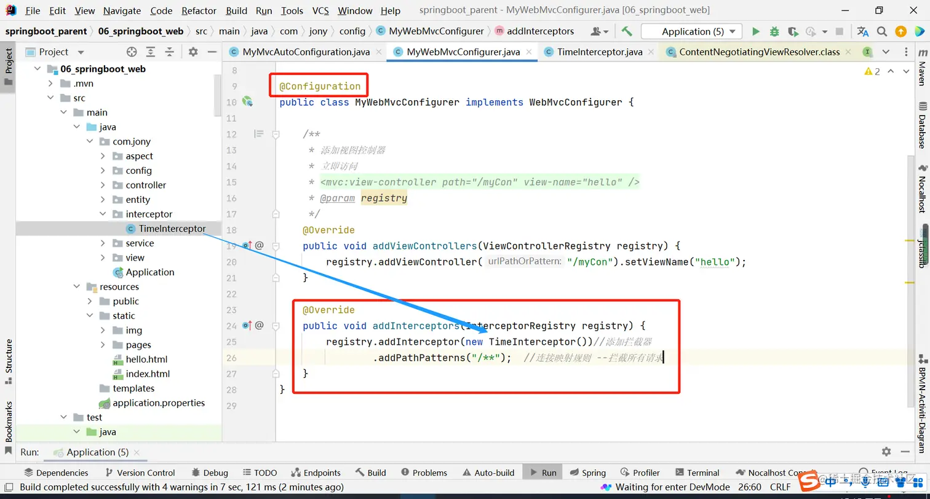Start debugging with the green bug icon
This screenshot has width=930, height=499.
point(774,31)
